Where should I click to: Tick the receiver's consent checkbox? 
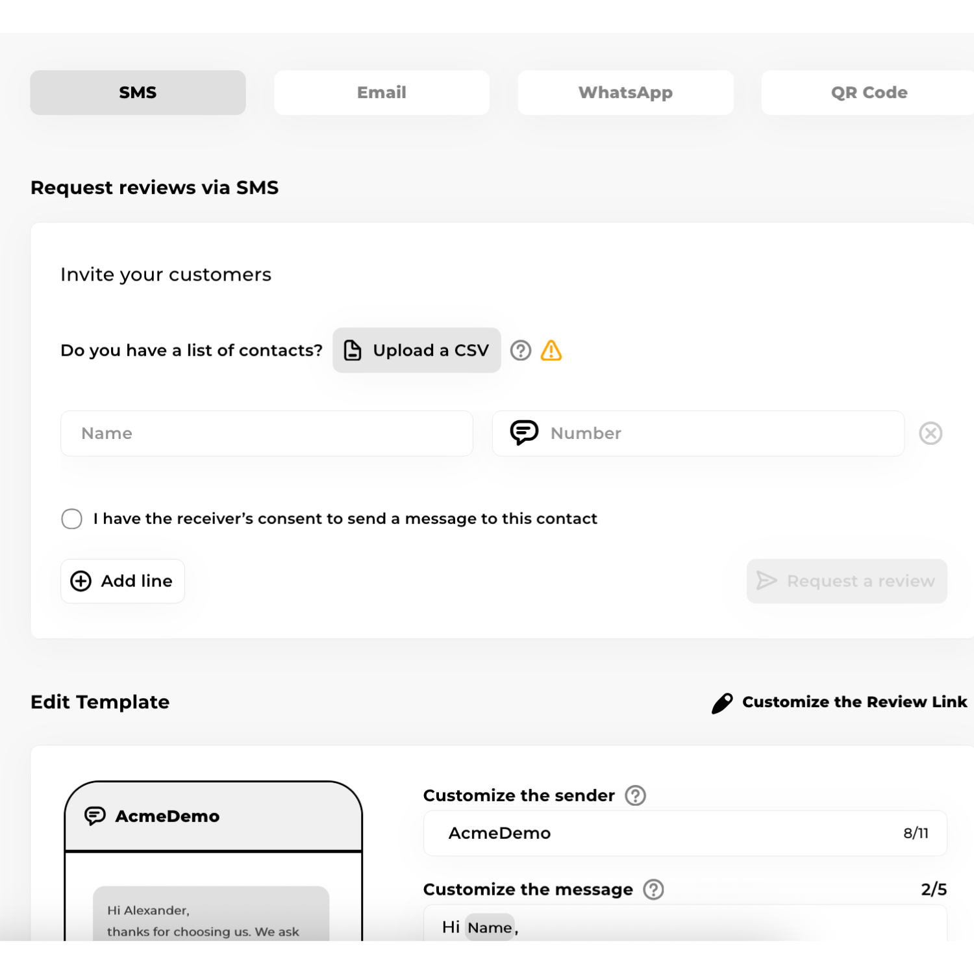[x=72, y=519]
